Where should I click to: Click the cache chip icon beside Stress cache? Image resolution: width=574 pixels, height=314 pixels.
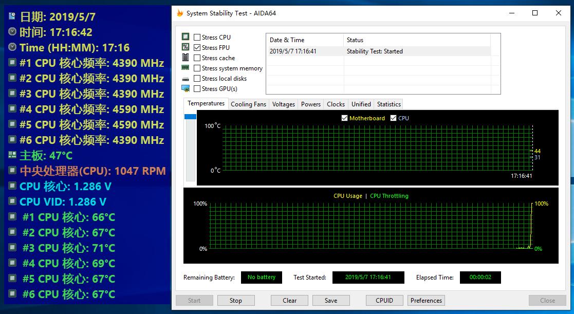coord(186,58)
